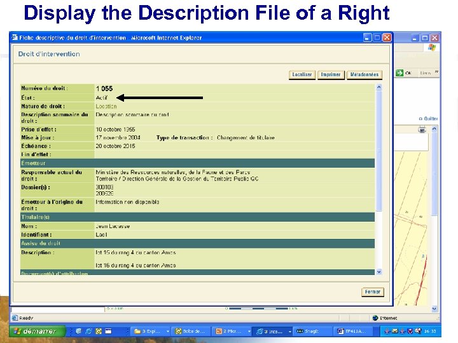Select dossier number 300103
This screenshot has width=458, height=343.
[104, 187]
